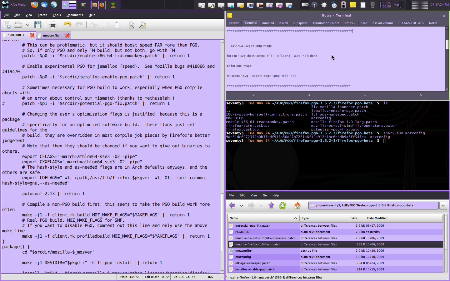
Task: Paste from clipboard icon in editor
Action: click(x=117, y=25)
